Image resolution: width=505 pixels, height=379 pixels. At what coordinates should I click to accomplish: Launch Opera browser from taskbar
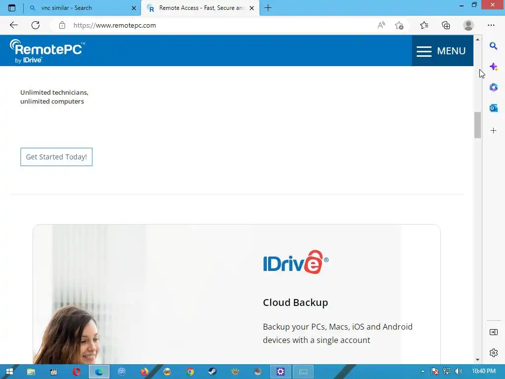(x=76, y=372)
